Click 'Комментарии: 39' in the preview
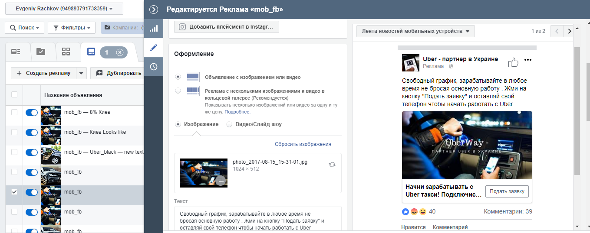The height and width of the screenshot is (233, 590). (508, 212)
